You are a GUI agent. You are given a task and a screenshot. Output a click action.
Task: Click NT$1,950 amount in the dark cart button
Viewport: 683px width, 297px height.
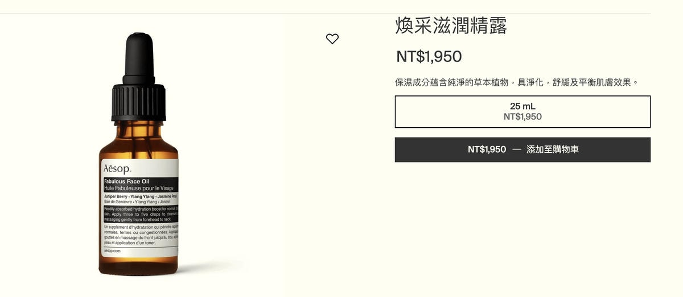coord(487,149)
